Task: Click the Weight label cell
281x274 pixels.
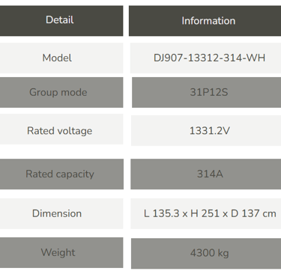Action: coord(61,253)
